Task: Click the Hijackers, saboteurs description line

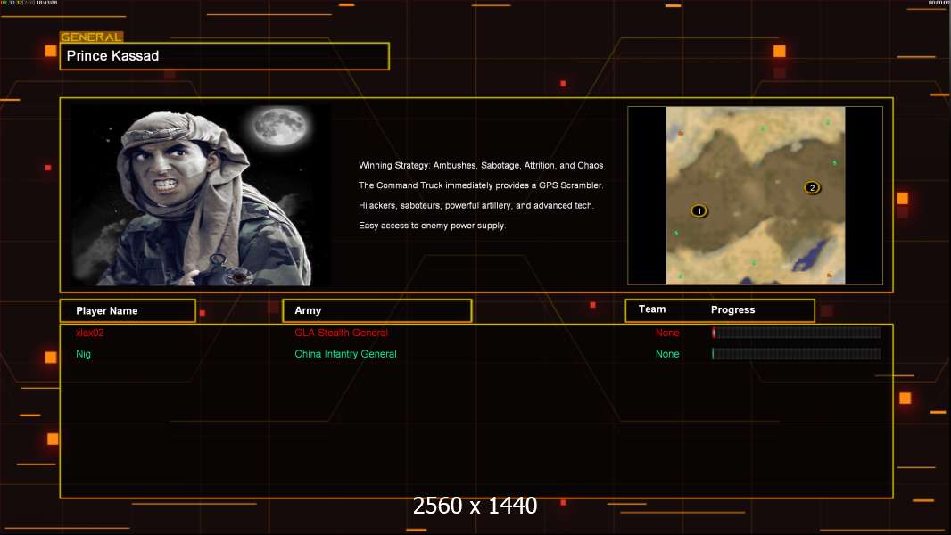Action: [476, 205]
